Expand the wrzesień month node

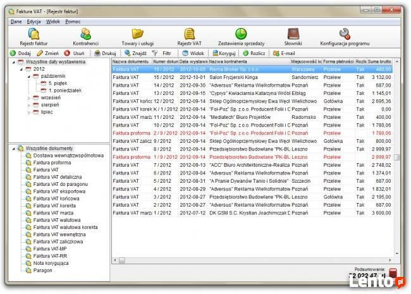pyautogui.click(x=28, y=98)
